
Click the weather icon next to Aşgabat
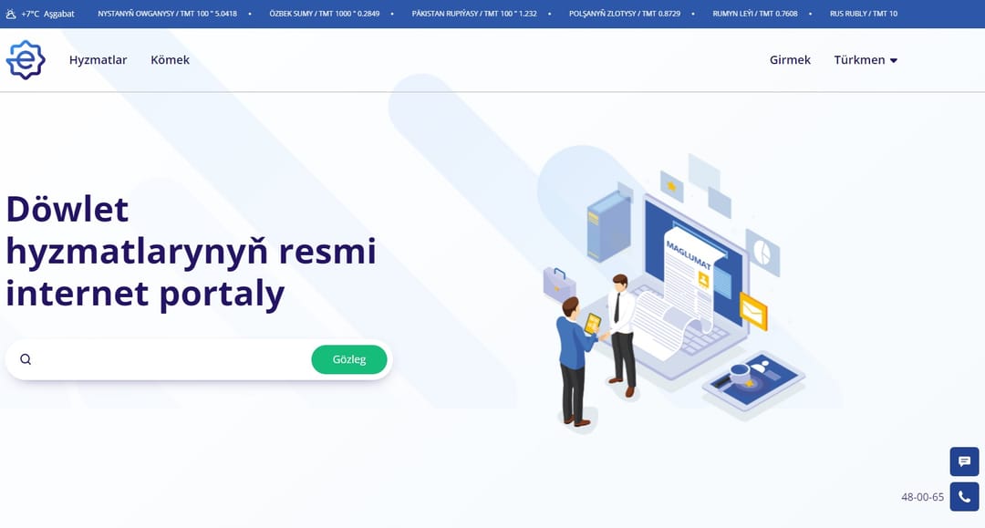tap(11, 14)
